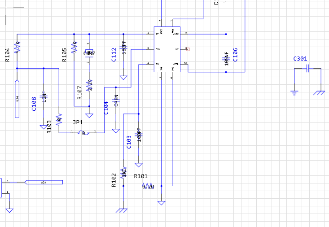
Task: Click the R102 reference label
Action: (114, 180)
